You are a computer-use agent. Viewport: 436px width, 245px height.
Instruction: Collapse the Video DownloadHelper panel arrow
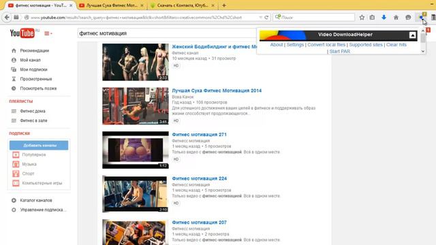click(x=412, y=35)
